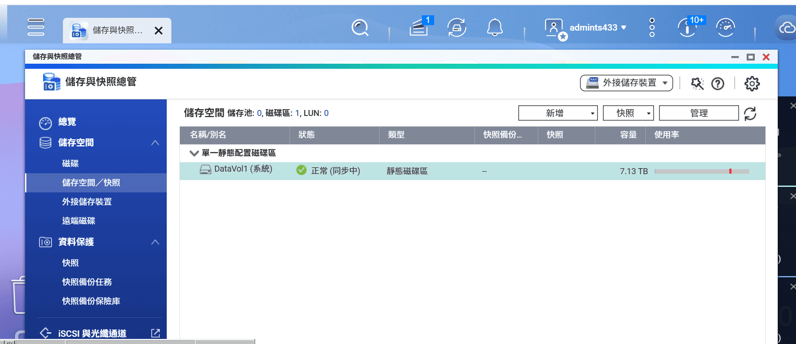Screen dimensions: 796x344
Task: Click the DataVol1 usage bar
Action: (702, 171)
